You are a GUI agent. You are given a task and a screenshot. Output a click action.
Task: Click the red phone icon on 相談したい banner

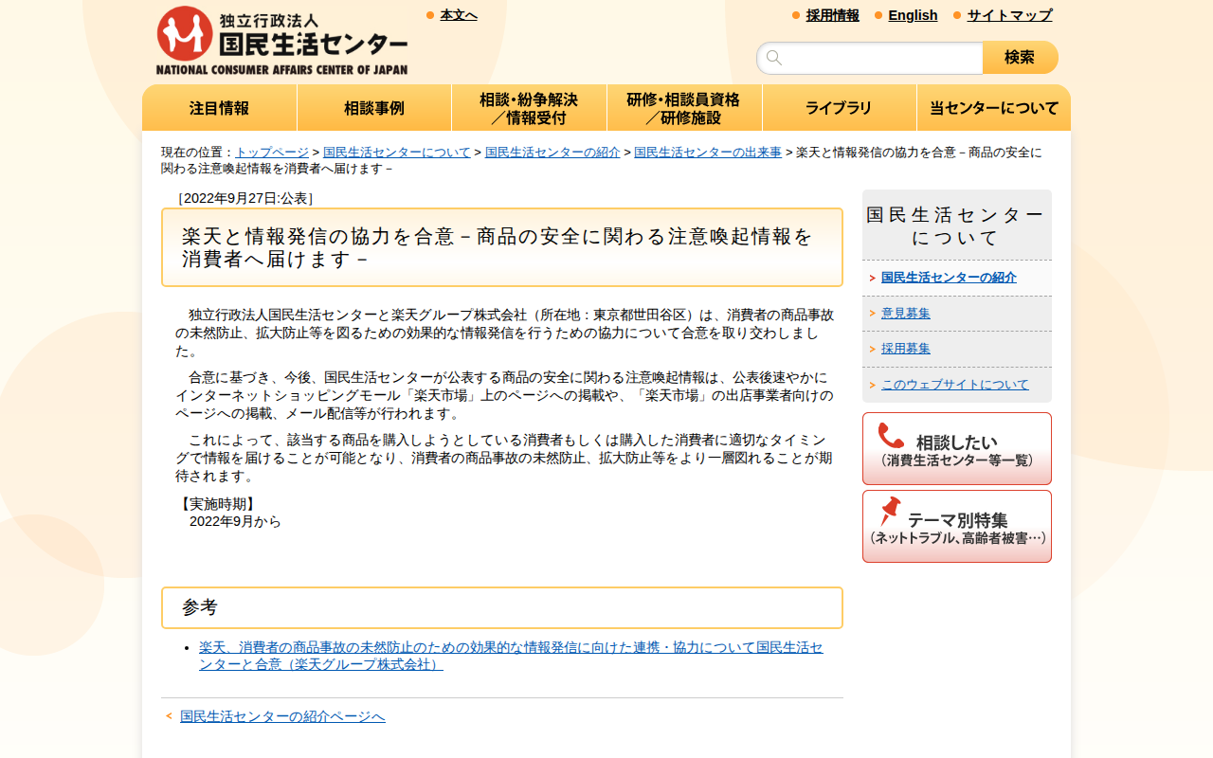[891, 436]
